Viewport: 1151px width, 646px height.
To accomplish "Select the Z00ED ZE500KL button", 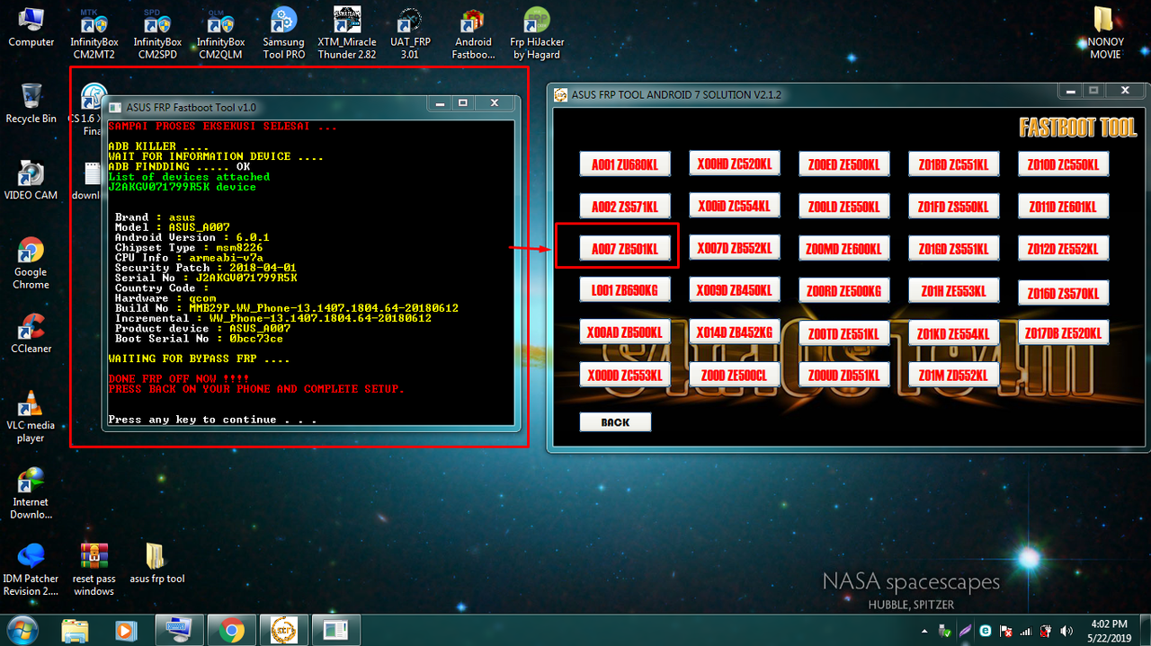I will tap(843, 165).
